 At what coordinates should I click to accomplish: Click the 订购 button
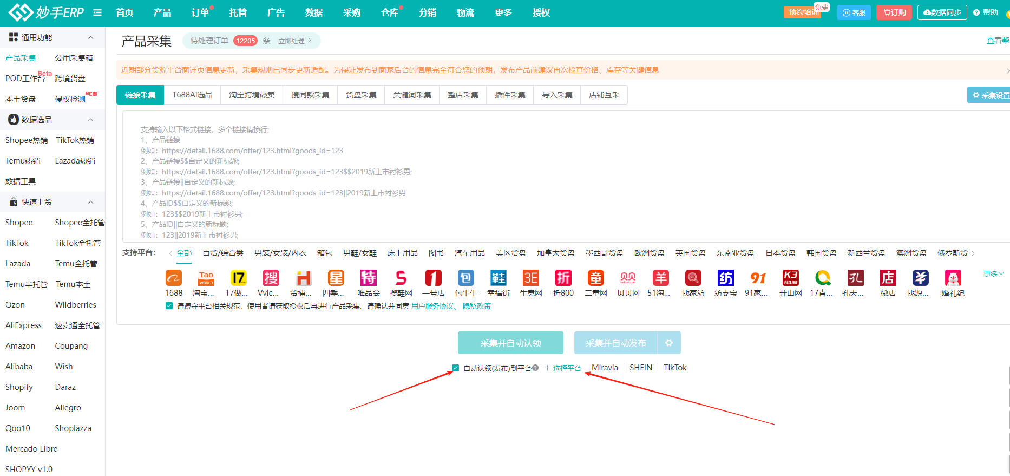click(x=894, y=12)
